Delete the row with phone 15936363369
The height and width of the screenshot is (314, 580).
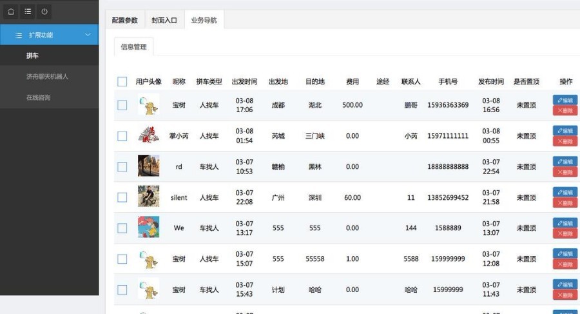[x=565, y=110]
